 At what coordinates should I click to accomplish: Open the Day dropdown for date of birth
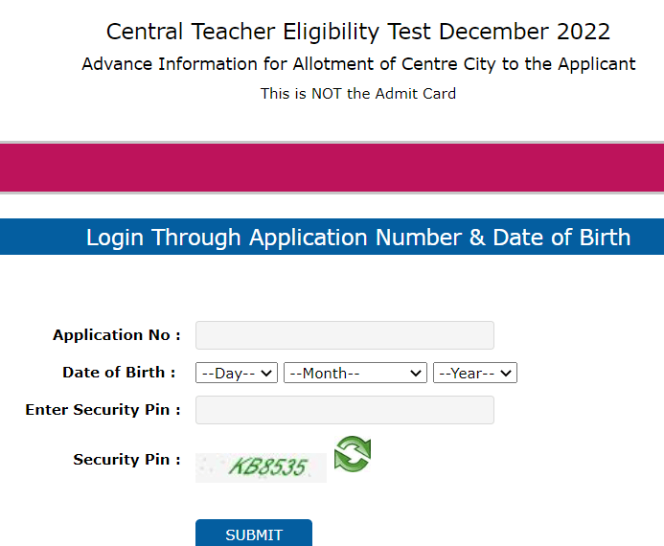click(x=236, y=373)
